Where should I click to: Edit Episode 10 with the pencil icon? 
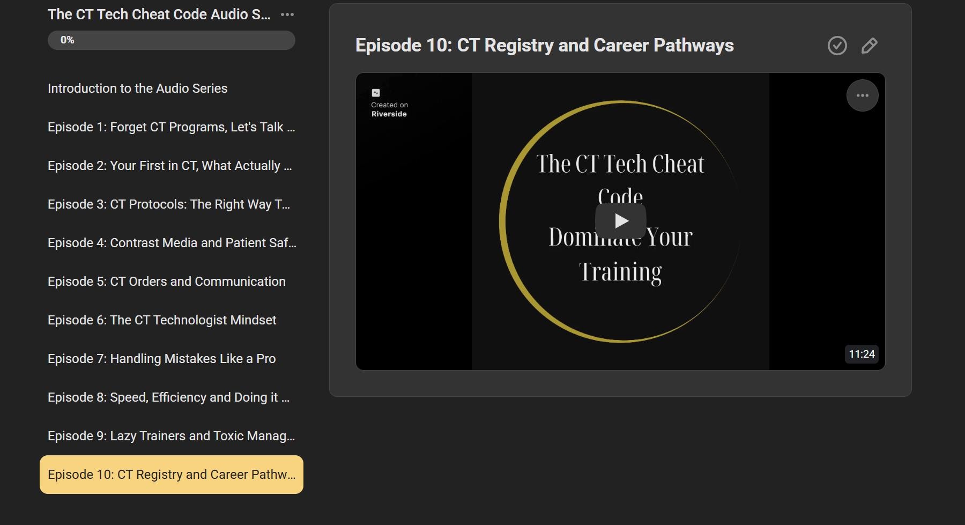(x=869, y=46)
